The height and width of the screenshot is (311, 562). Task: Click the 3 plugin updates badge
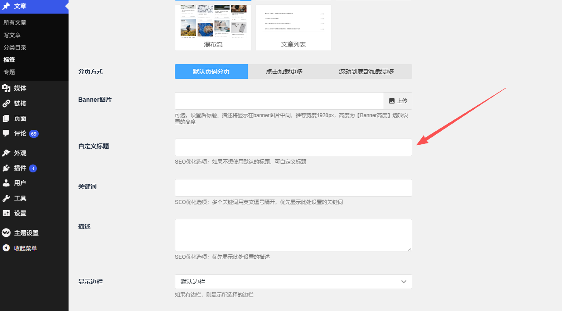pyautogui.click(x=33, y=168)
